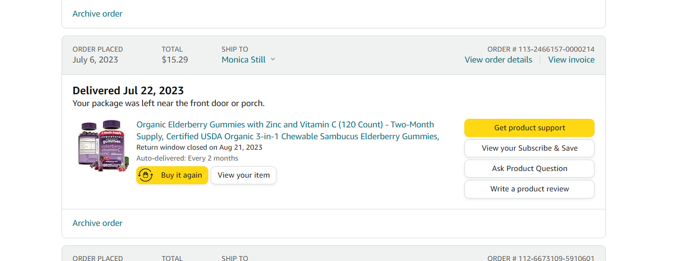This screenshot has height=261, width=684.
Task: Click the Return window closed notice
Action: [199, 147]
